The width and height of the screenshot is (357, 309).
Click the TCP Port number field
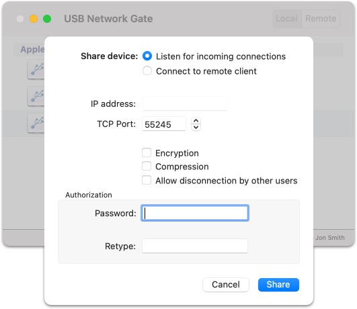point(164,124)
